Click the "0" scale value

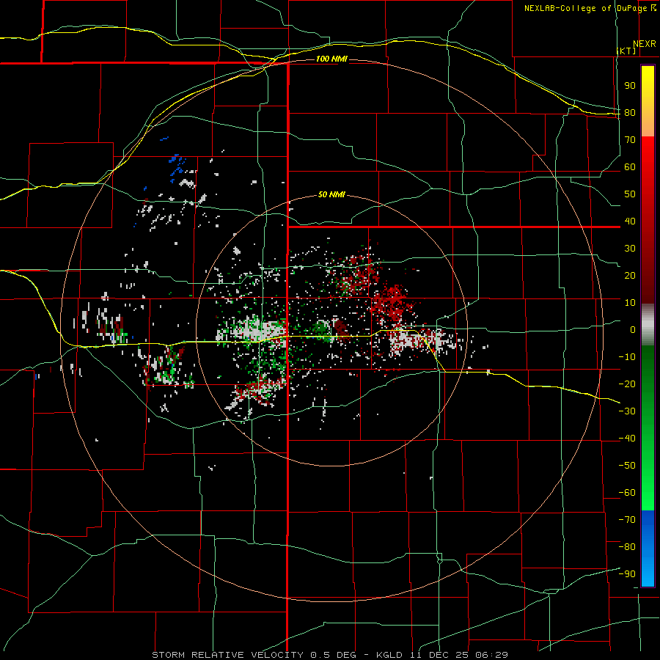(633, 330)
